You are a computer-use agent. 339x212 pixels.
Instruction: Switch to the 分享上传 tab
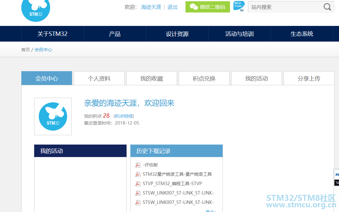[x=309, y=78]
